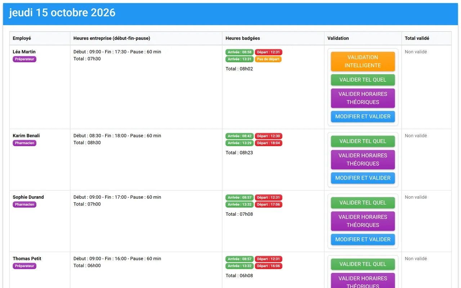
Task: Apply Valider Horaires Théoriques for Léa Martin
Action: [x=363, y=98]
